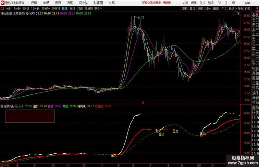The height and width of the screenshot is (167, 259).
Task: Toggle the side panel icon at chart top-right
Action: click(x=238, y=14)
